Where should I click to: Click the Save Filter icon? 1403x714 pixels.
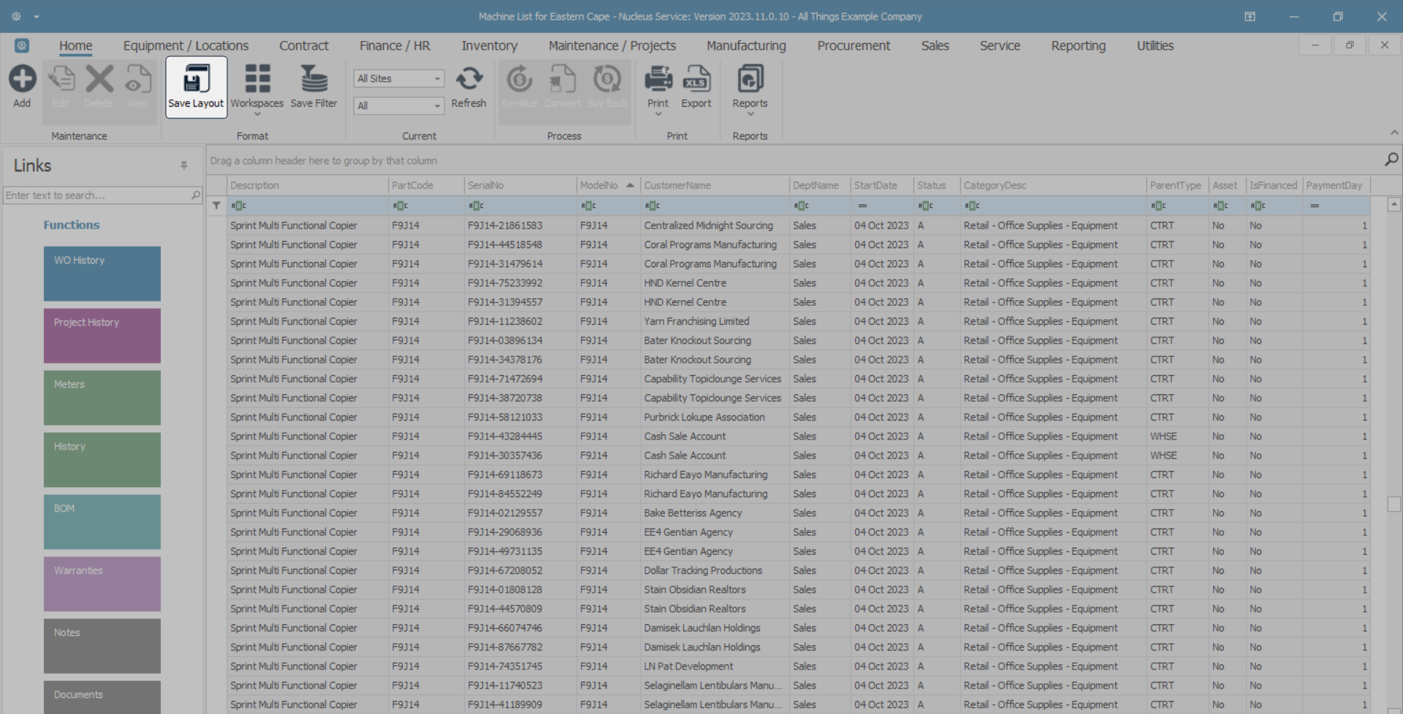(313, 80)
